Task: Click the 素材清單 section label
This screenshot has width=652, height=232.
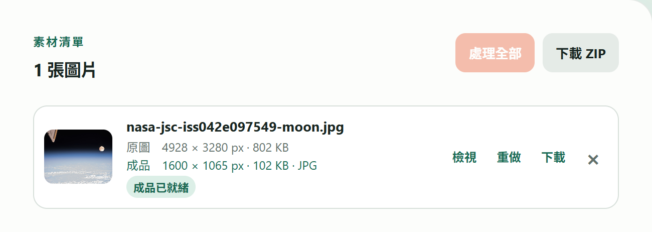Action: click(x=58, y=42)
